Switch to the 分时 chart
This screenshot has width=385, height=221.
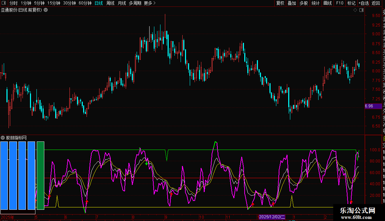(x=14, y=3)
